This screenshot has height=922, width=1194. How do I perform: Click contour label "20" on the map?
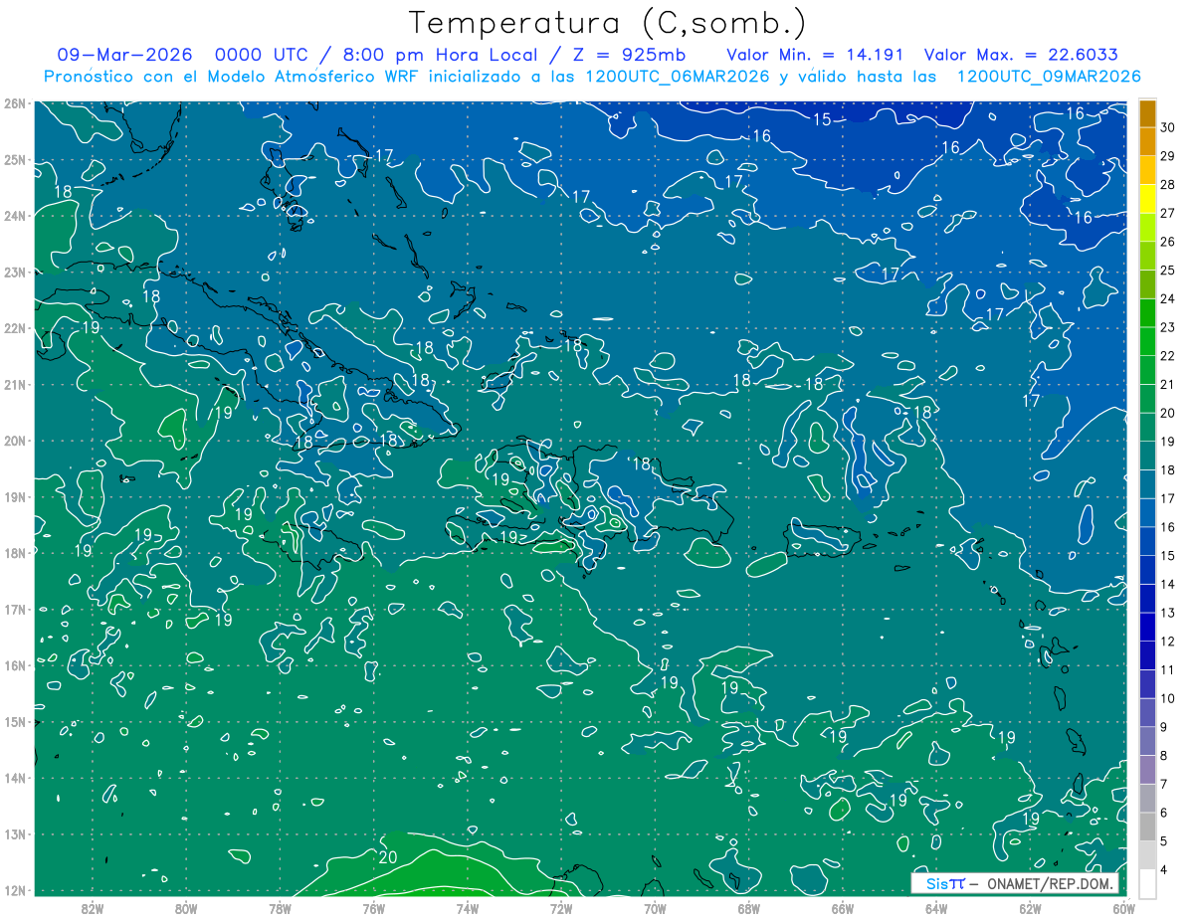(x=389, y=856)
